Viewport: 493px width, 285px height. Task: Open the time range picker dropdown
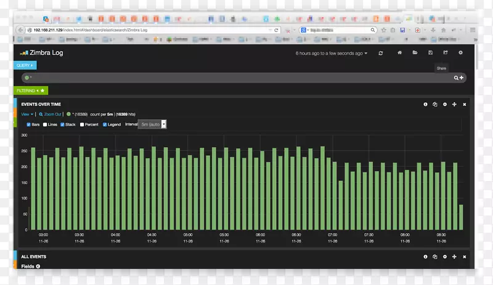click(x=332, y=54)
